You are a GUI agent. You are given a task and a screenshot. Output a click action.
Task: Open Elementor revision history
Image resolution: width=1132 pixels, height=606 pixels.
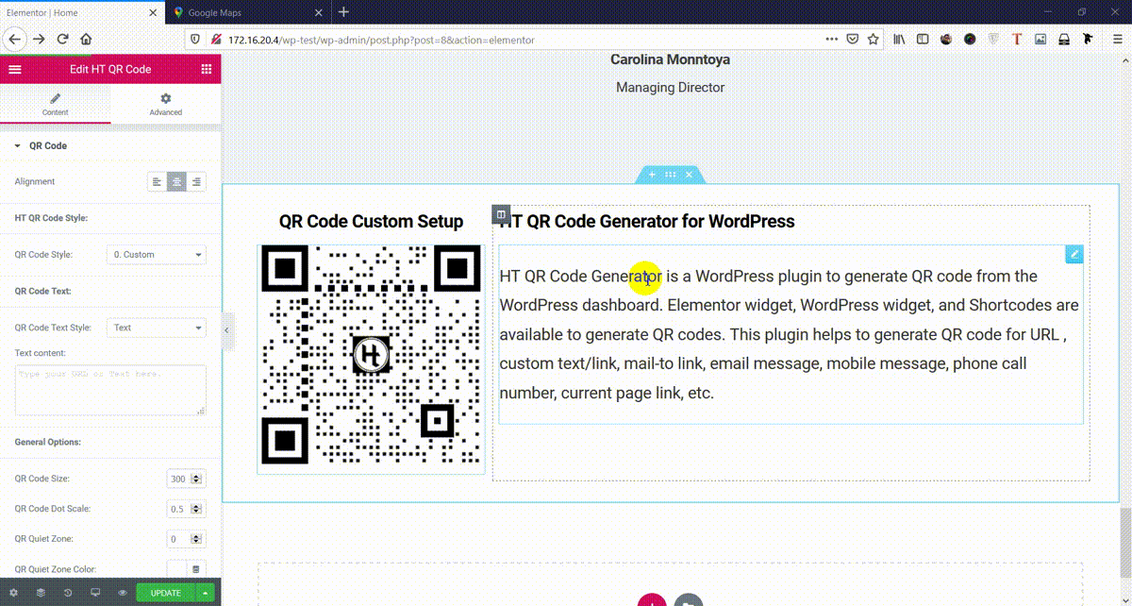point(68,593)
